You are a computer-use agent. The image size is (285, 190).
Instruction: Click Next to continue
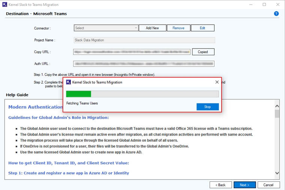click(x=244, y=185)
